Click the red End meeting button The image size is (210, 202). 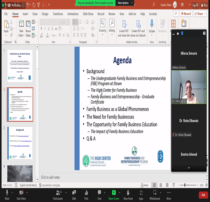pyautogui.click(x=203, y=195)
